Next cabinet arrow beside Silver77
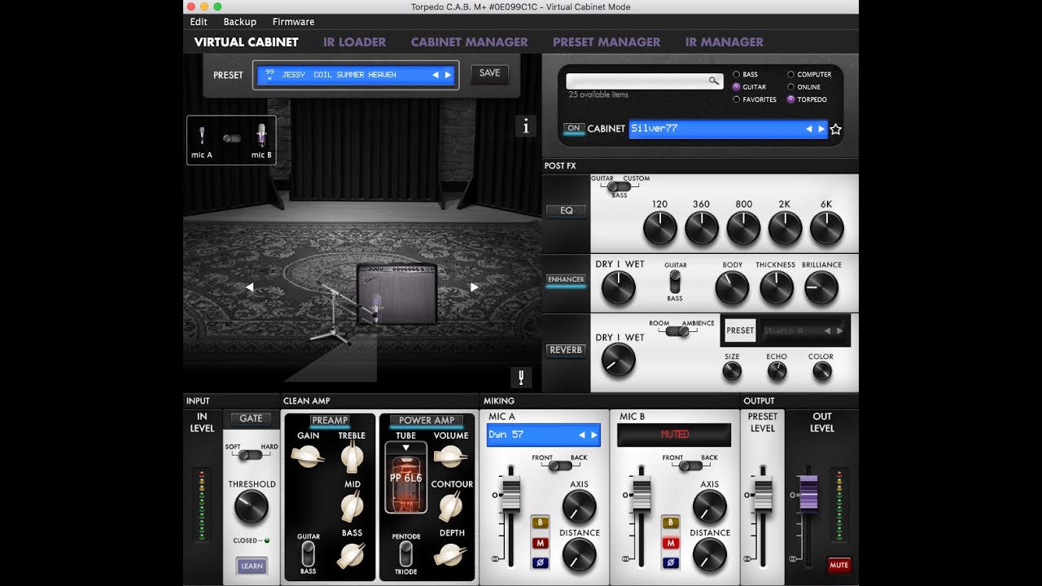The height and width of the screenshot is (586, 1042). (821, 129)
